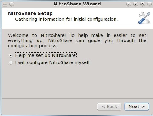Click the "Welcome to NitroShare!" paragraph text

pyautogui.click(x=77, y=40)
